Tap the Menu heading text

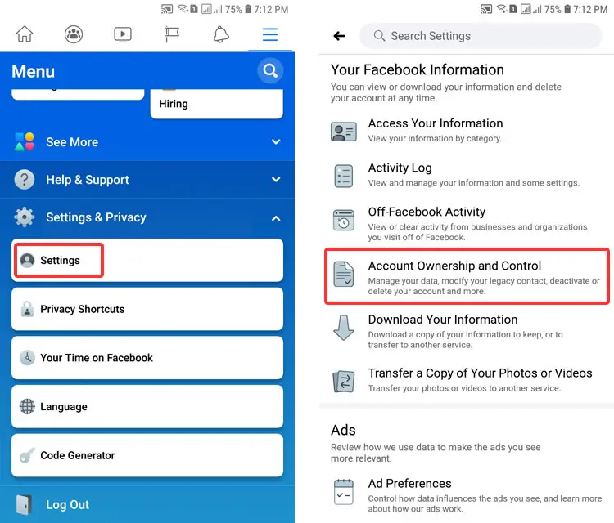pyautogui.click(x=34, y=72)
